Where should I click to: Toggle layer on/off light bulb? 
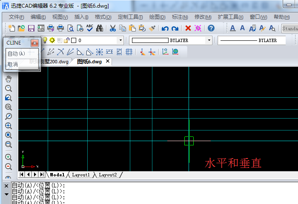coord(45,40)
